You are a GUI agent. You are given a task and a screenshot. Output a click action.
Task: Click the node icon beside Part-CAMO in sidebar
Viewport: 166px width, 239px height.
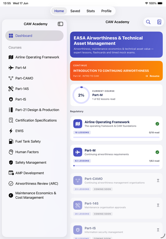(x=11, y=78)
